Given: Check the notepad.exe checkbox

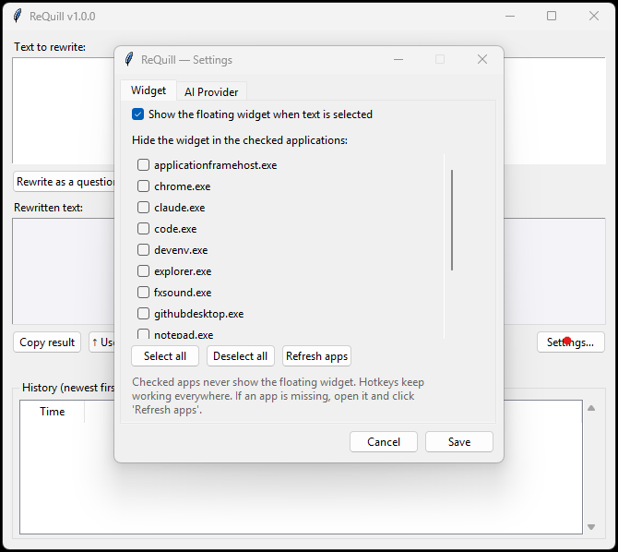Looking at the screenshot, I should click(x=143, y=334).
